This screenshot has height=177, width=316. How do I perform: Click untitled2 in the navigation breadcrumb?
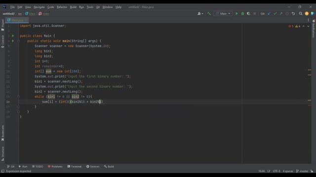click(x=9, y=14)
